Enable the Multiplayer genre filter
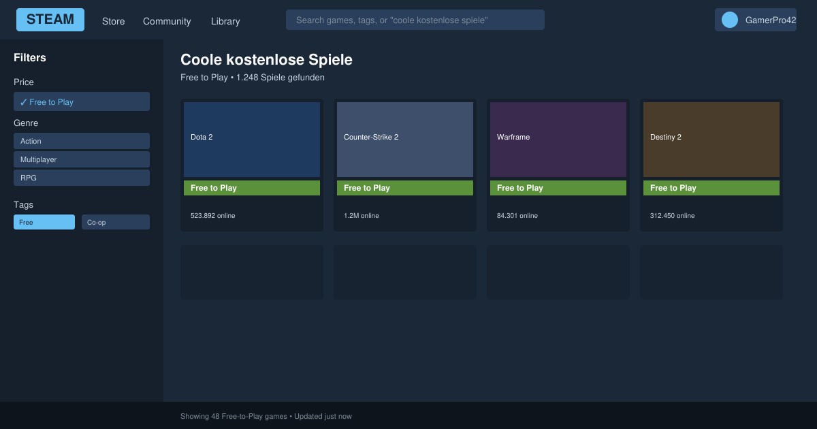 (x=82, y=159)
